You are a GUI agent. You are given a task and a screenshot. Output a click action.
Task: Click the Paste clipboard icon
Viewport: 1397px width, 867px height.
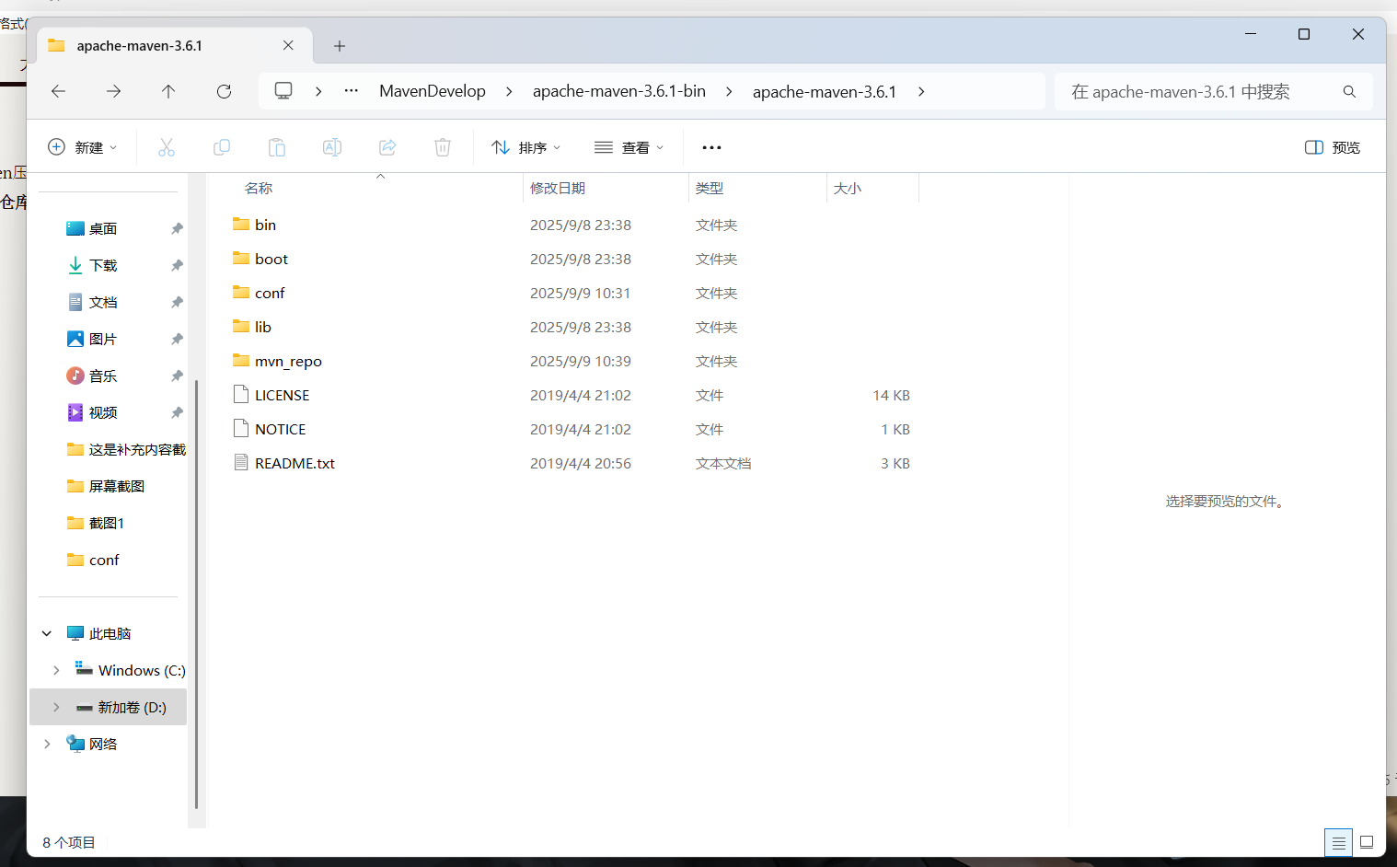tap(277, 147)
